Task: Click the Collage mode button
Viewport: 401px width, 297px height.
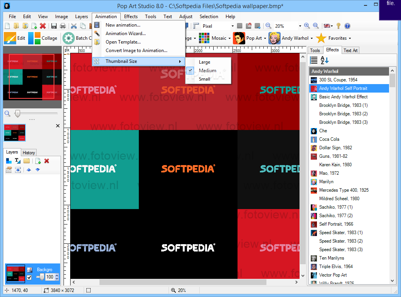Action: (x=43, y=38)
